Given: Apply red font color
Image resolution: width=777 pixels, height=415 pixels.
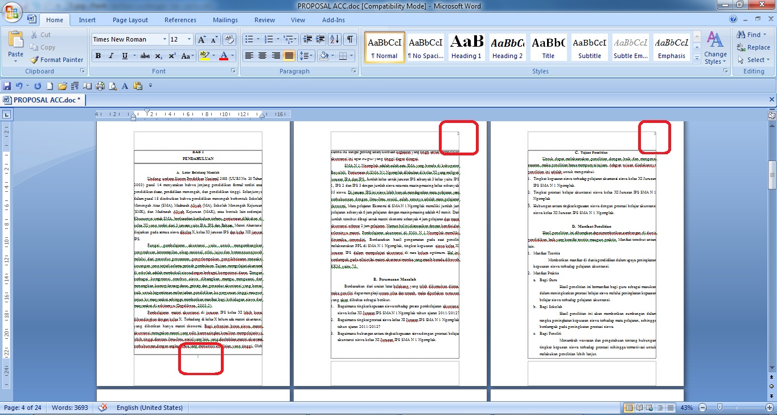Looking at the screenshot, I should pos(224,56).
